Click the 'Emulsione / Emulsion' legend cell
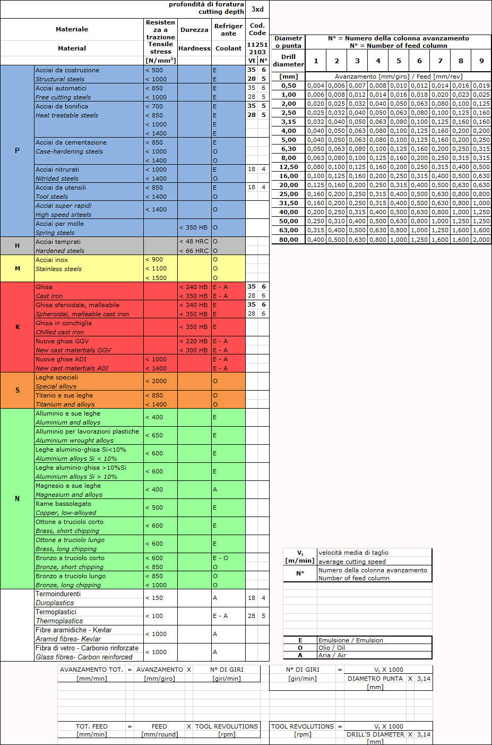Viewport: 492px width, 745px height. tap(374, 641)
